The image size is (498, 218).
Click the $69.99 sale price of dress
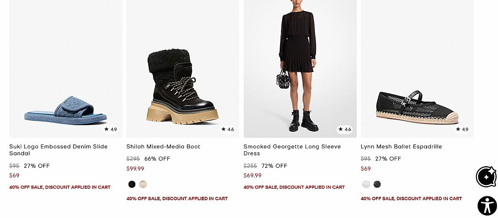252,175
